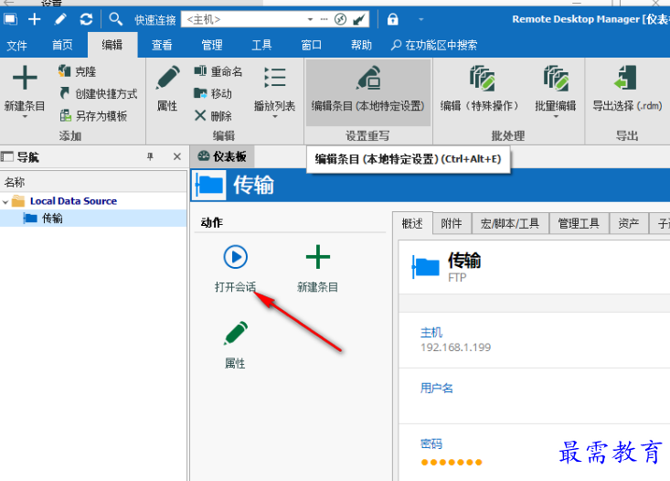670x481 pixels.
Task: Click the 删除 X button in ribbon
Action: (x=213, y=116)
